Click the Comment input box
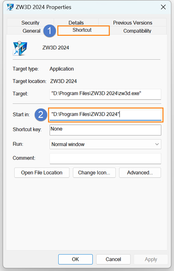The height and width of the screenshot is (271, 174). [x=105, y=158]
